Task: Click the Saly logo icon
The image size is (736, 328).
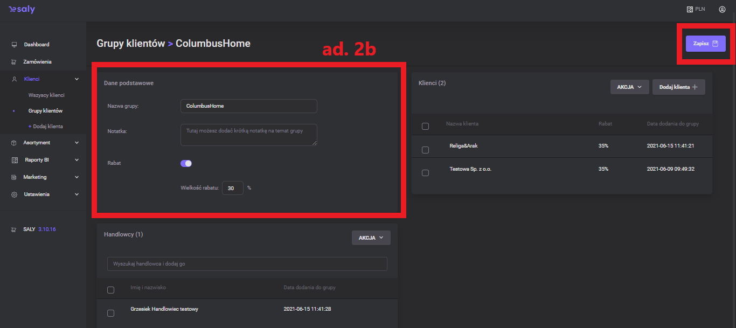Action: click(x=13, y=9)
